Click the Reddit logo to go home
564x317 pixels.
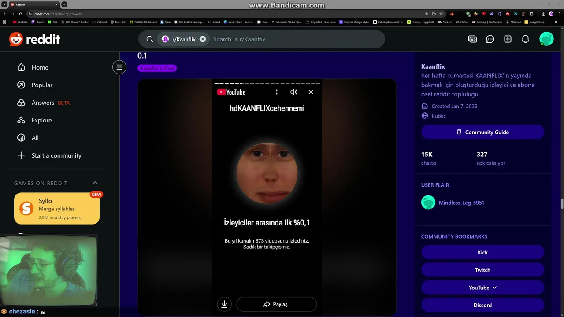pos(34,39)
